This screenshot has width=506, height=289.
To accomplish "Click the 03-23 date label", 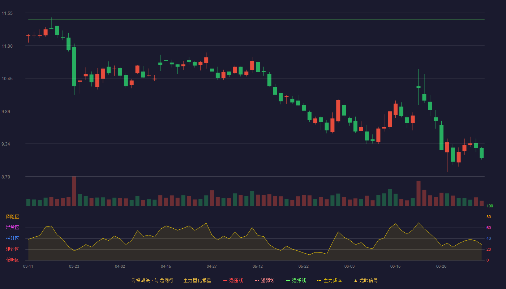I will click(74, 266).
